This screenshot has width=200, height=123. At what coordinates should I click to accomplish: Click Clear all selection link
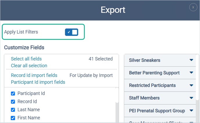point(29,66)
